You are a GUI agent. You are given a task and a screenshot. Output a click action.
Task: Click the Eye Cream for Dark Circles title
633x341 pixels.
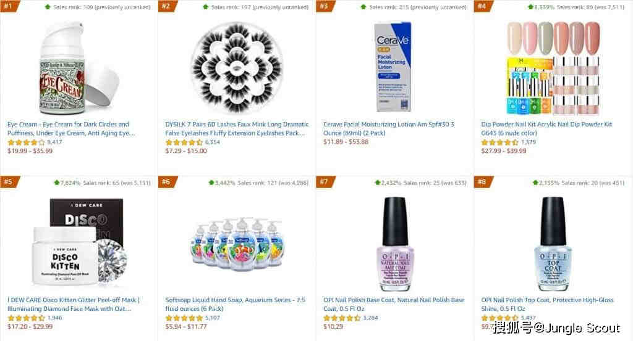(71, 129)
